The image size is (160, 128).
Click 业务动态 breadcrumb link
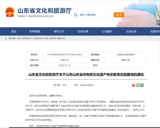click(x=53, y=38)
